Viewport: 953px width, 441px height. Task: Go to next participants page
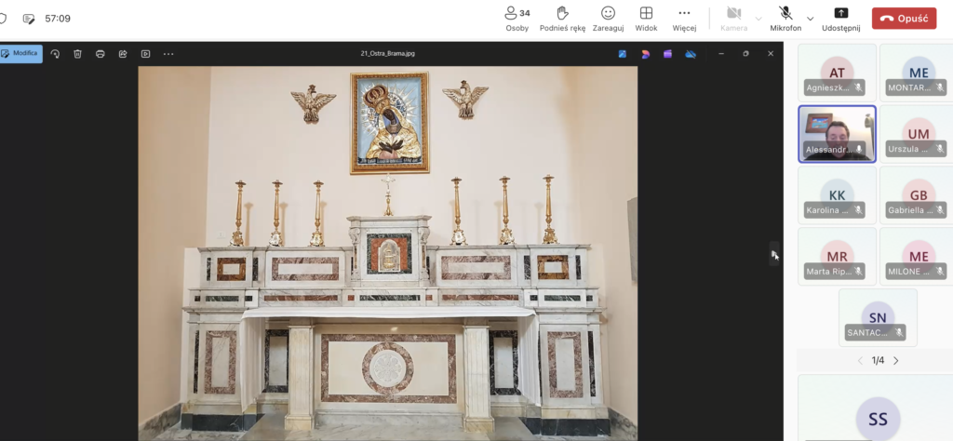896,361
